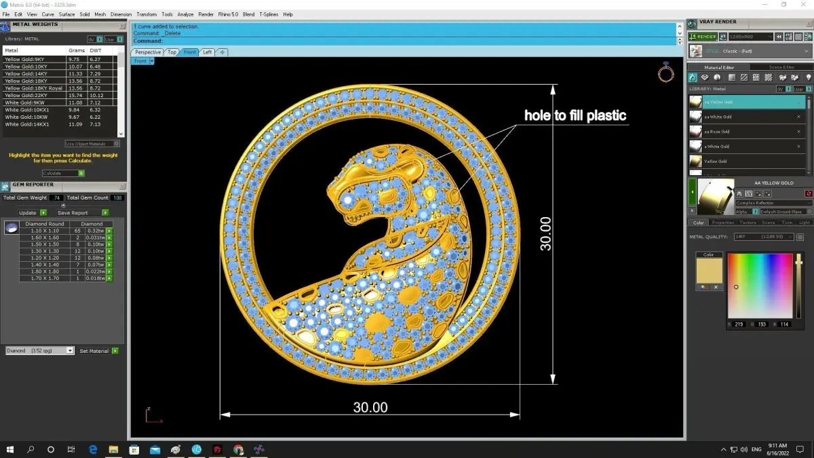814x458 pixels.
Task: Switch to the Perspective viewport tab
Action: (x=148, y=52)
